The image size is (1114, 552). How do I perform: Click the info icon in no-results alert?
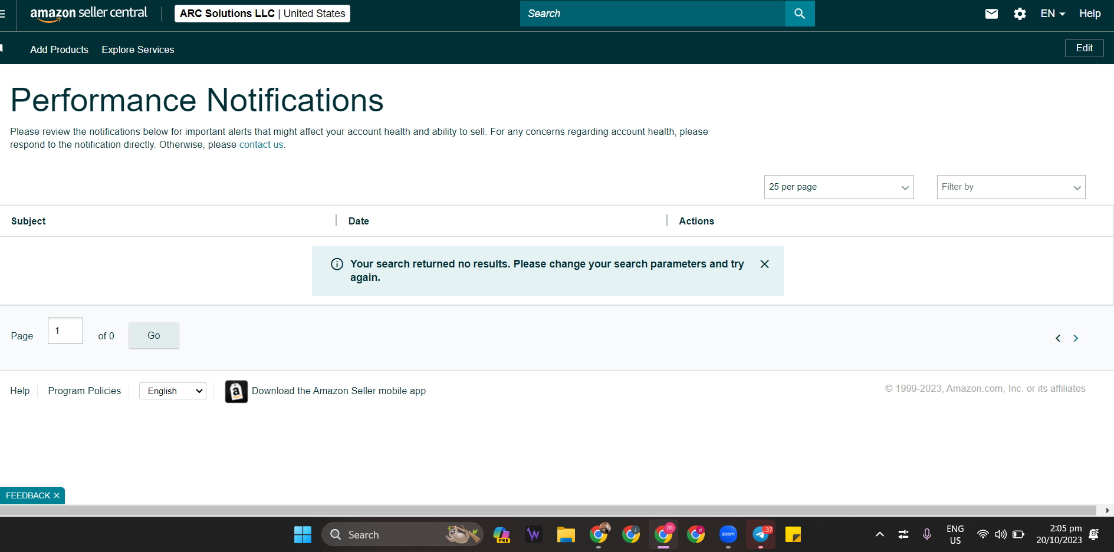(x=337, y=264)
